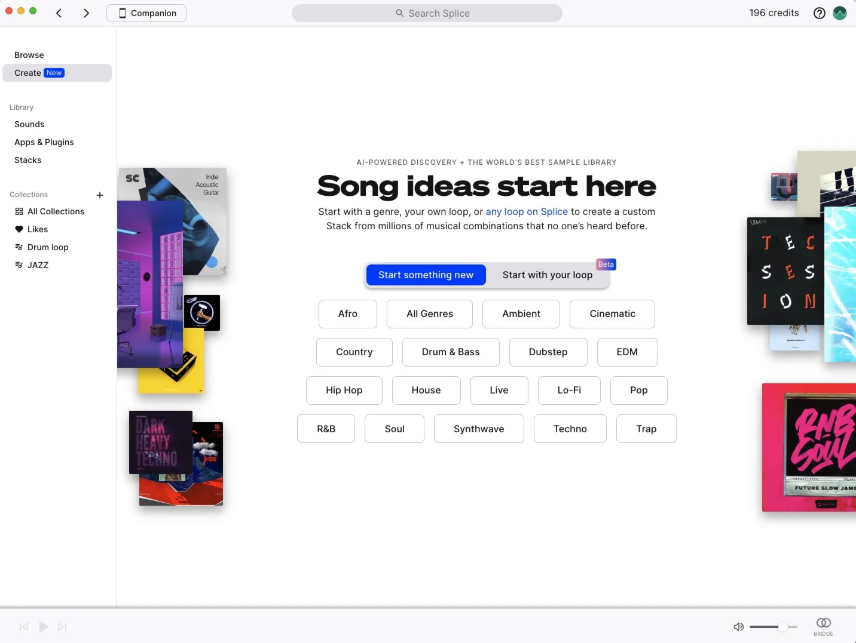Switch to Start with your loop
Image resolution: width=856 pixels, height=643 pixels.
click(x=547, y=275)
